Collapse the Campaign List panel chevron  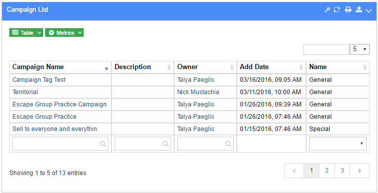[369, 10]
